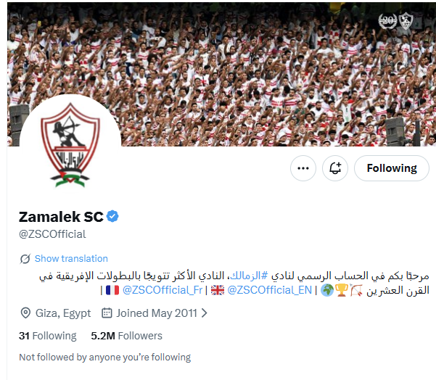Image resolution: width=436 pixels, height=380 pixels.
Task: Turn on post notifications with bell icon
Action: tap(335, 168)
